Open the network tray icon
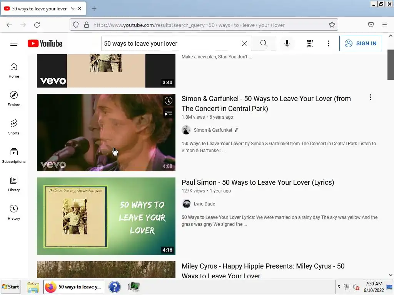Viewport: 394px width, 295px height. pos(347,287)
